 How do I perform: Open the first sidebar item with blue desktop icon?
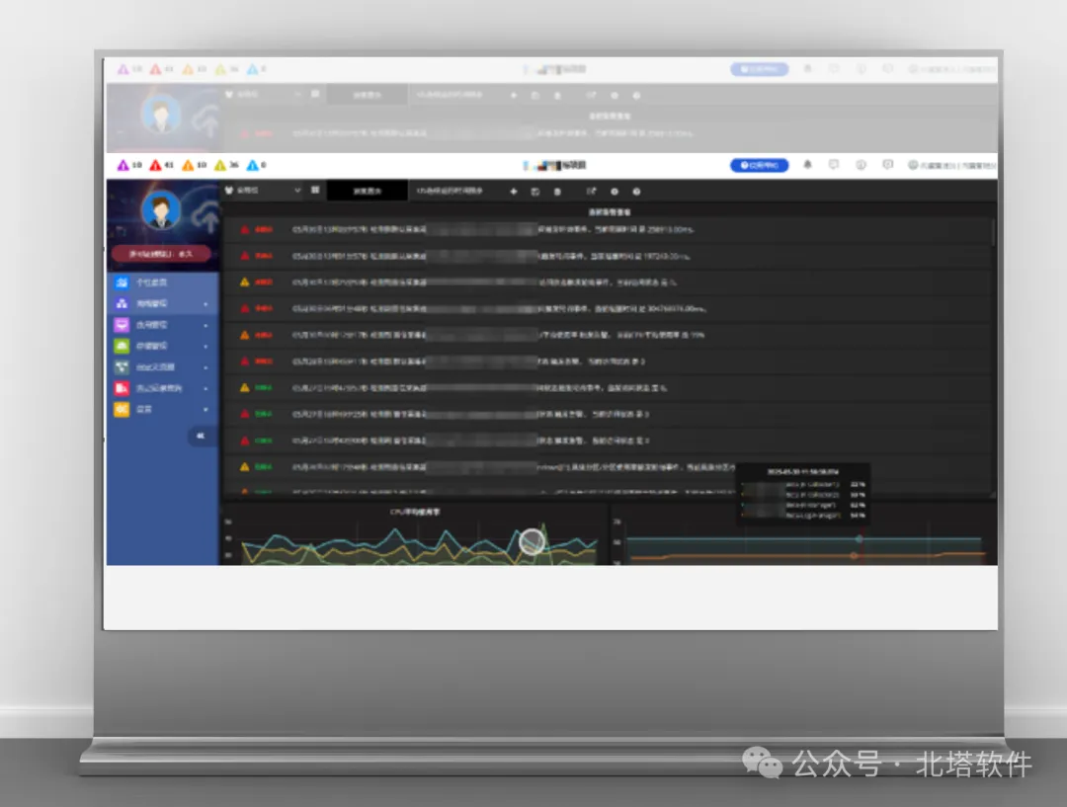pyautogui.click(x=163, y=282)
